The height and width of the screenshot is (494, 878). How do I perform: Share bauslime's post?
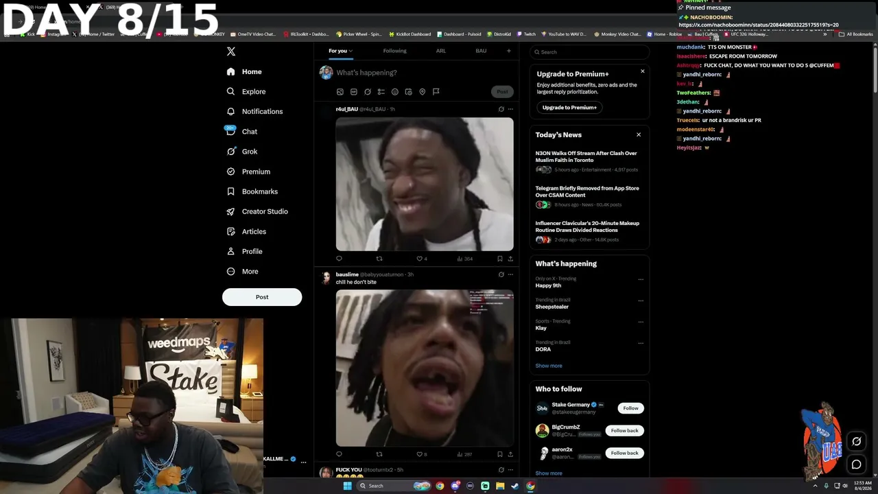510,454
